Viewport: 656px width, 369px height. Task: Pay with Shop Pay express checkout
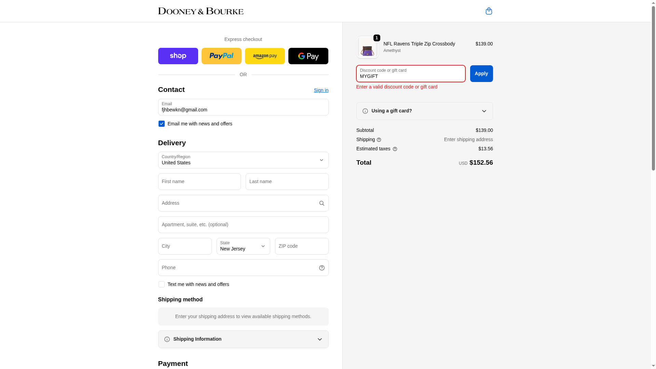tap(178, 56)
